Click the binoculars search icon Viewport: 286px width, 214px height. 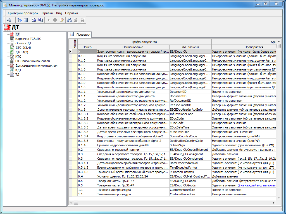[70, 20]
